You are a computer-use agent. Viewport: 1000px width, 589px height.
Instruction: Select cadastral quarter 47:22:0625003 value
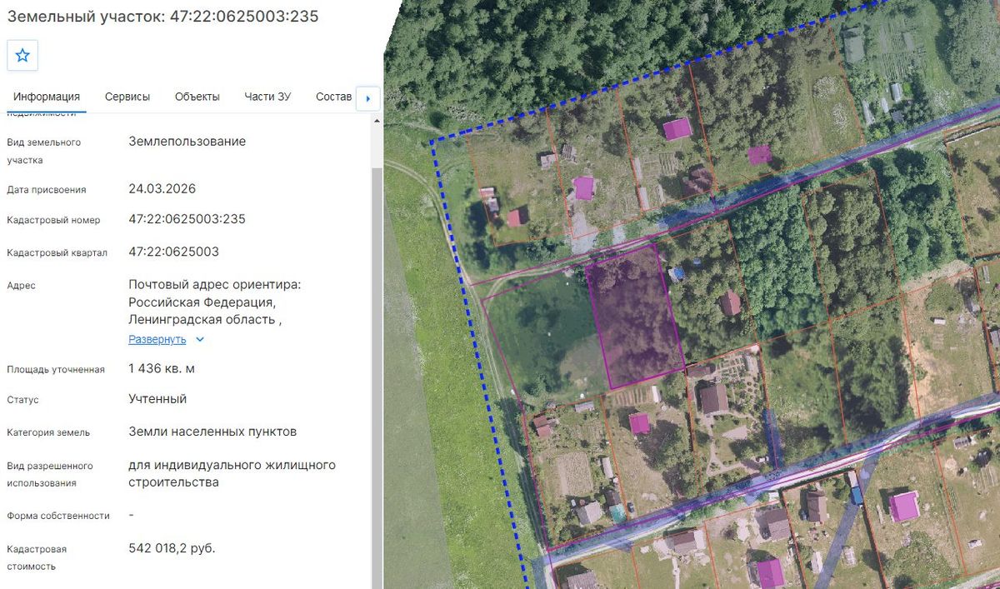point(173,251)
